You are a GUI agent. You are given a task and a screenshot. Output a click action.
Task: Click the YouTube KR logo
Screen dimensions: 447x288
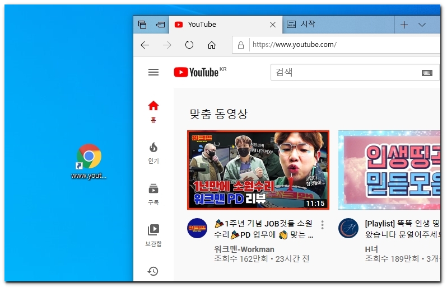[x=200, y=72]
